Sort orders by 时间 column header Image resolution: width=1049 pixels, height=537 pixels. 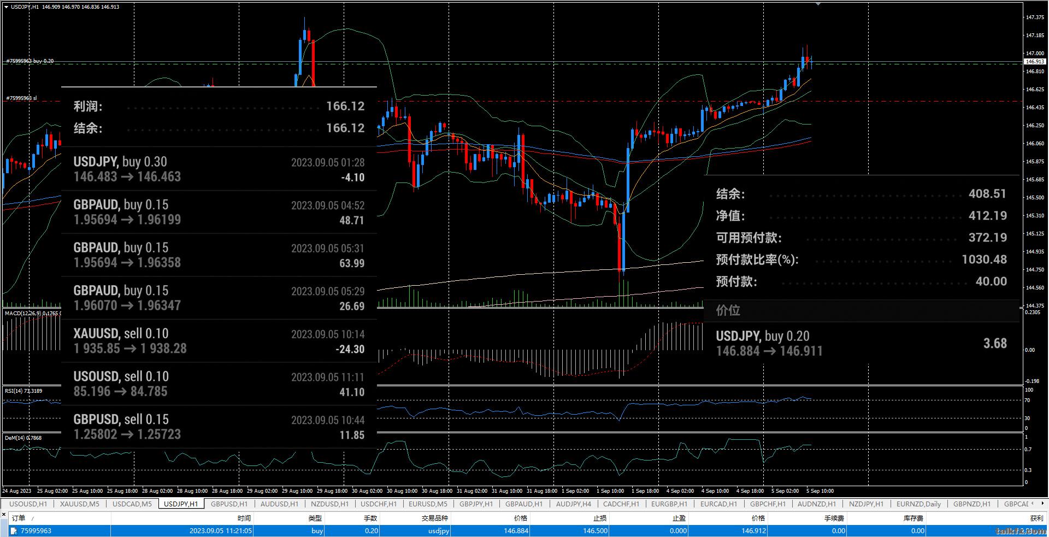[x=182, y=518]
